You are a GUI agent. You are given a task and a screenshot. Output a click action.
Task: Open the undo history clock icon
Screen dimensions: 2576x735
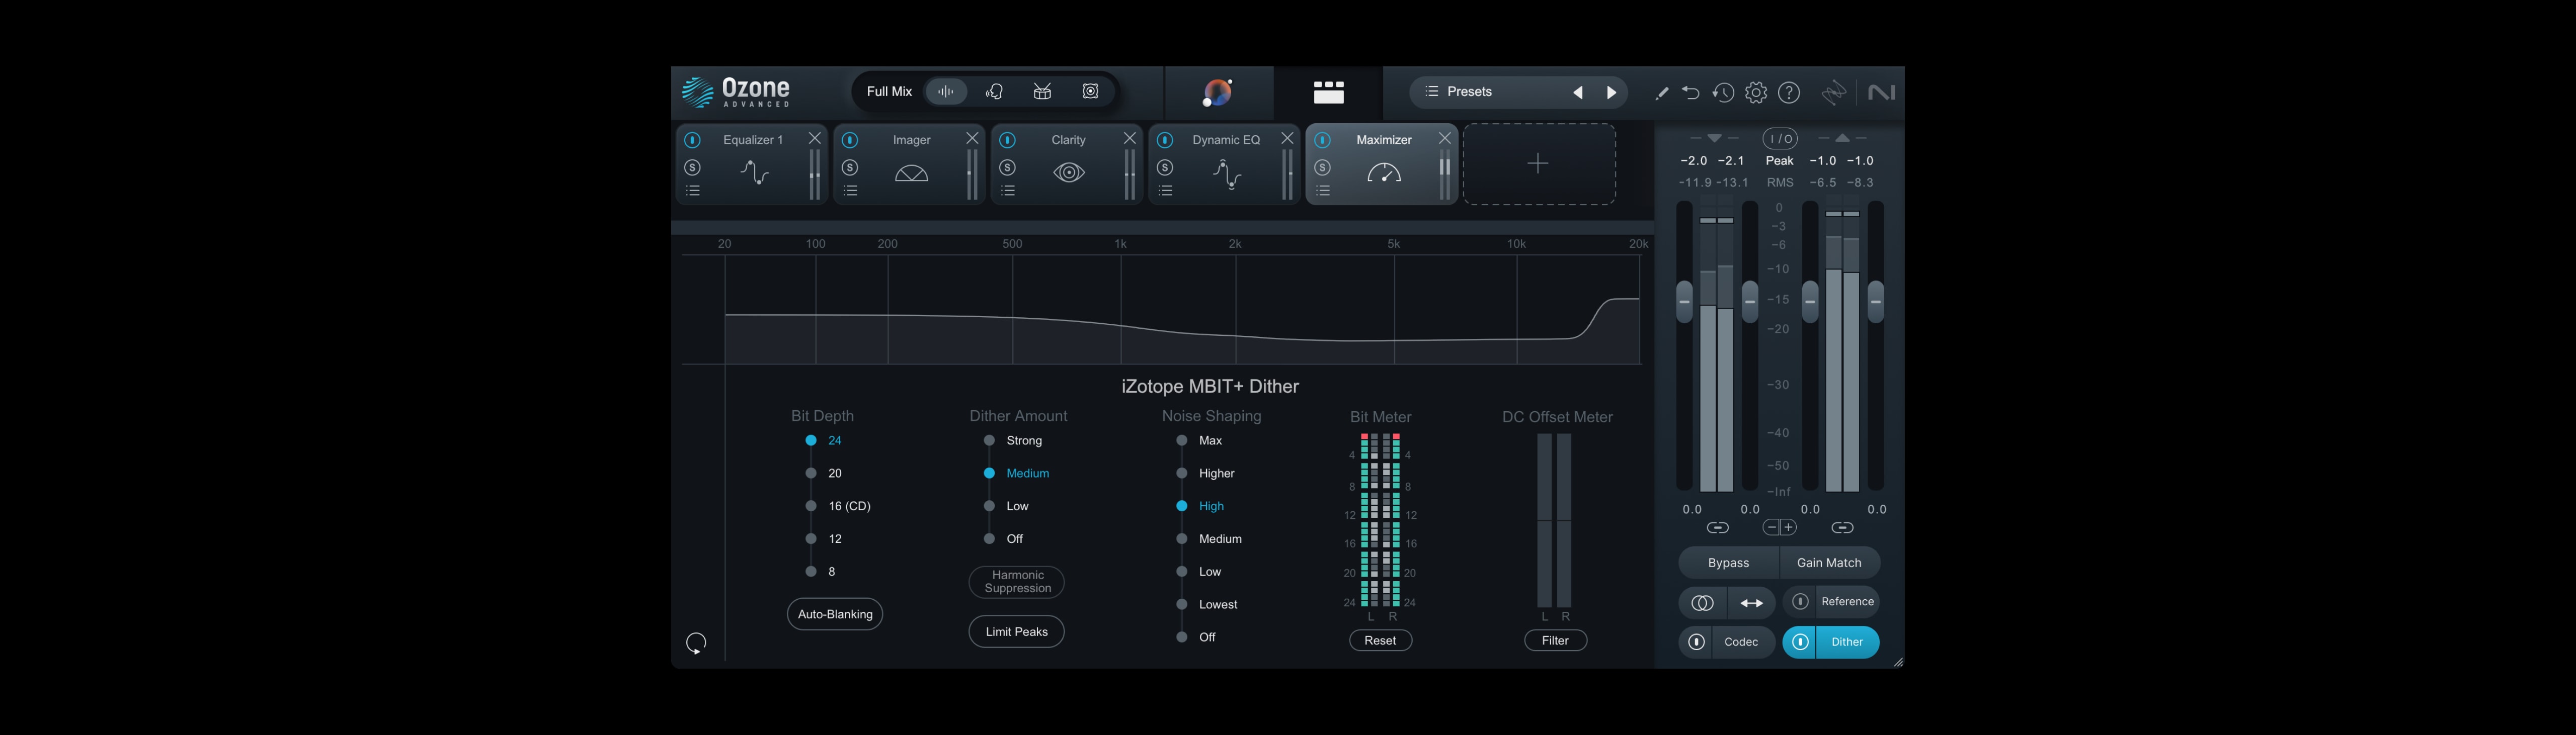(1722, 93)
